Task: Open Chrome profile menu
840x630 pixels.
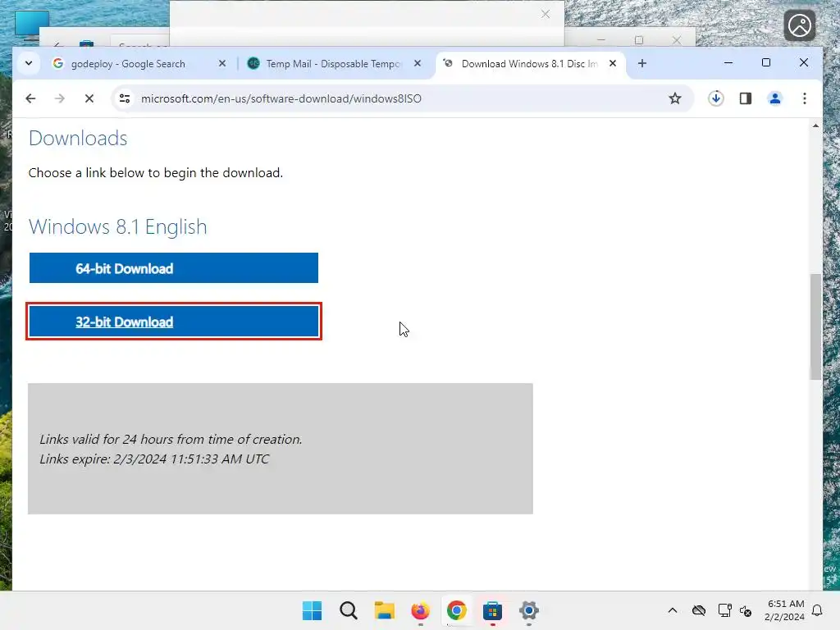Action: (x=774, y=98)
